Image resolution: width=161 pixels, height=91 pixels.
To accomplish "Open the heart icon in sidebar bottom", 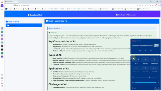I will pyautogui.click(x=2, y=75).
